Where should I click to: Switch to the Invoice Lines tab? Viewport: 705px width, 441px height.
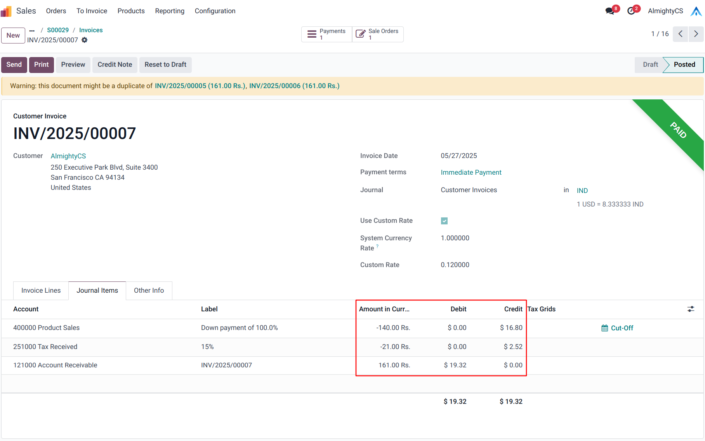(41, 290)
